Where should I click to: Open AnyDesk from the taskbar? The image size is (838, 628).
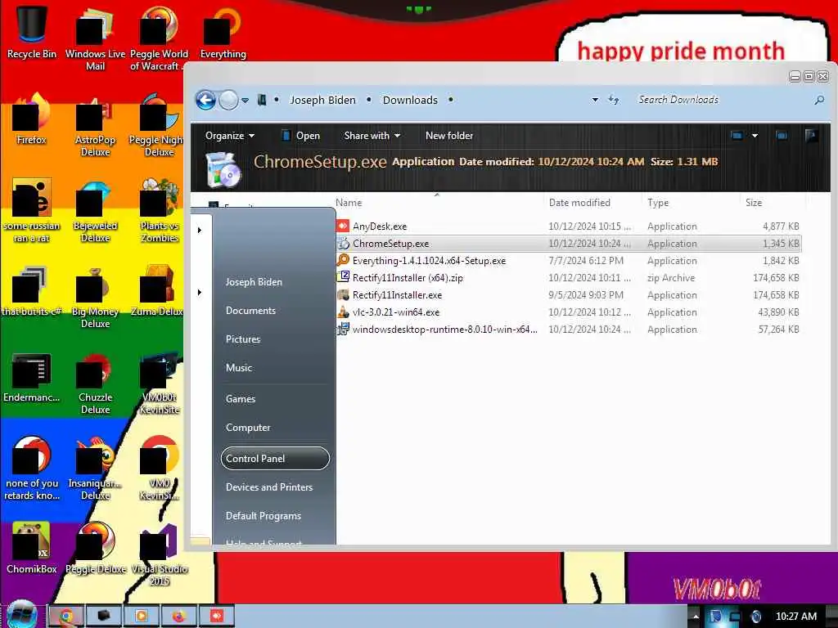pyautogui.click(x=216, y=616)
